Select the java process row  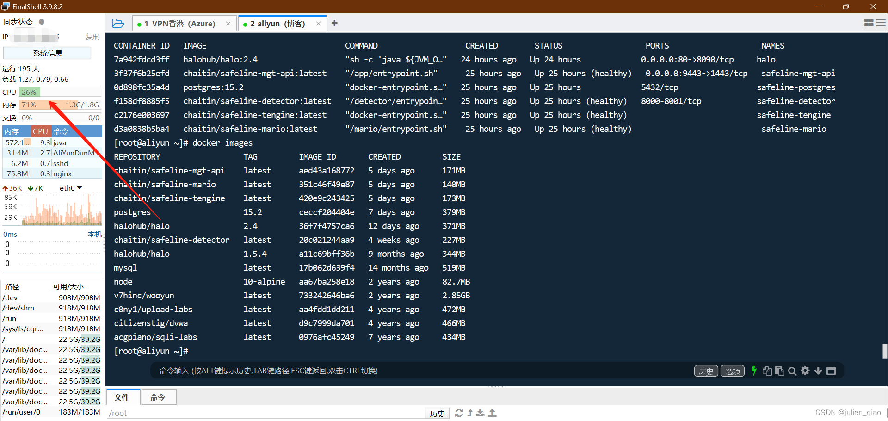tap(52, 142)
